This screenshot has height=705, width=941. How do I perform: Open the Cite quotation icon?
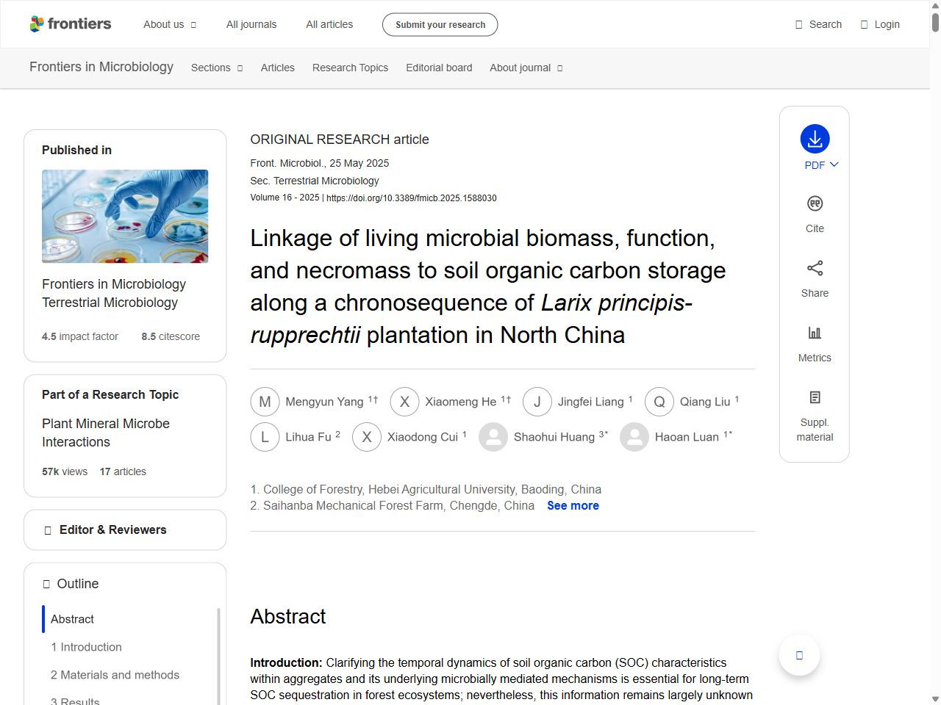pos(815,203)
